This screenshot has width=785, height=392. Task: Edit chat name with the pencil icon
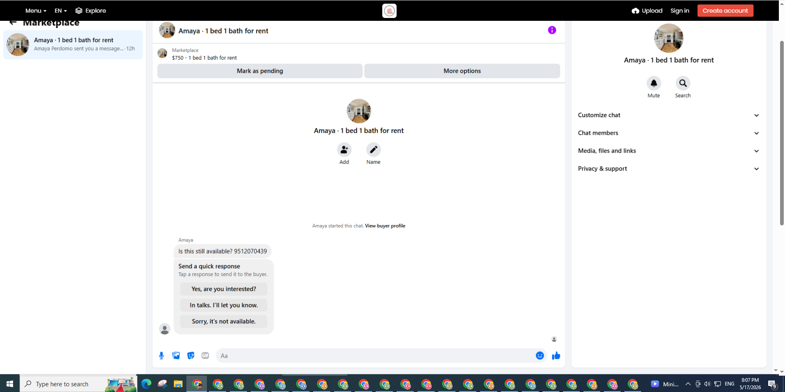pyautogui.click(x=373, y=150)
